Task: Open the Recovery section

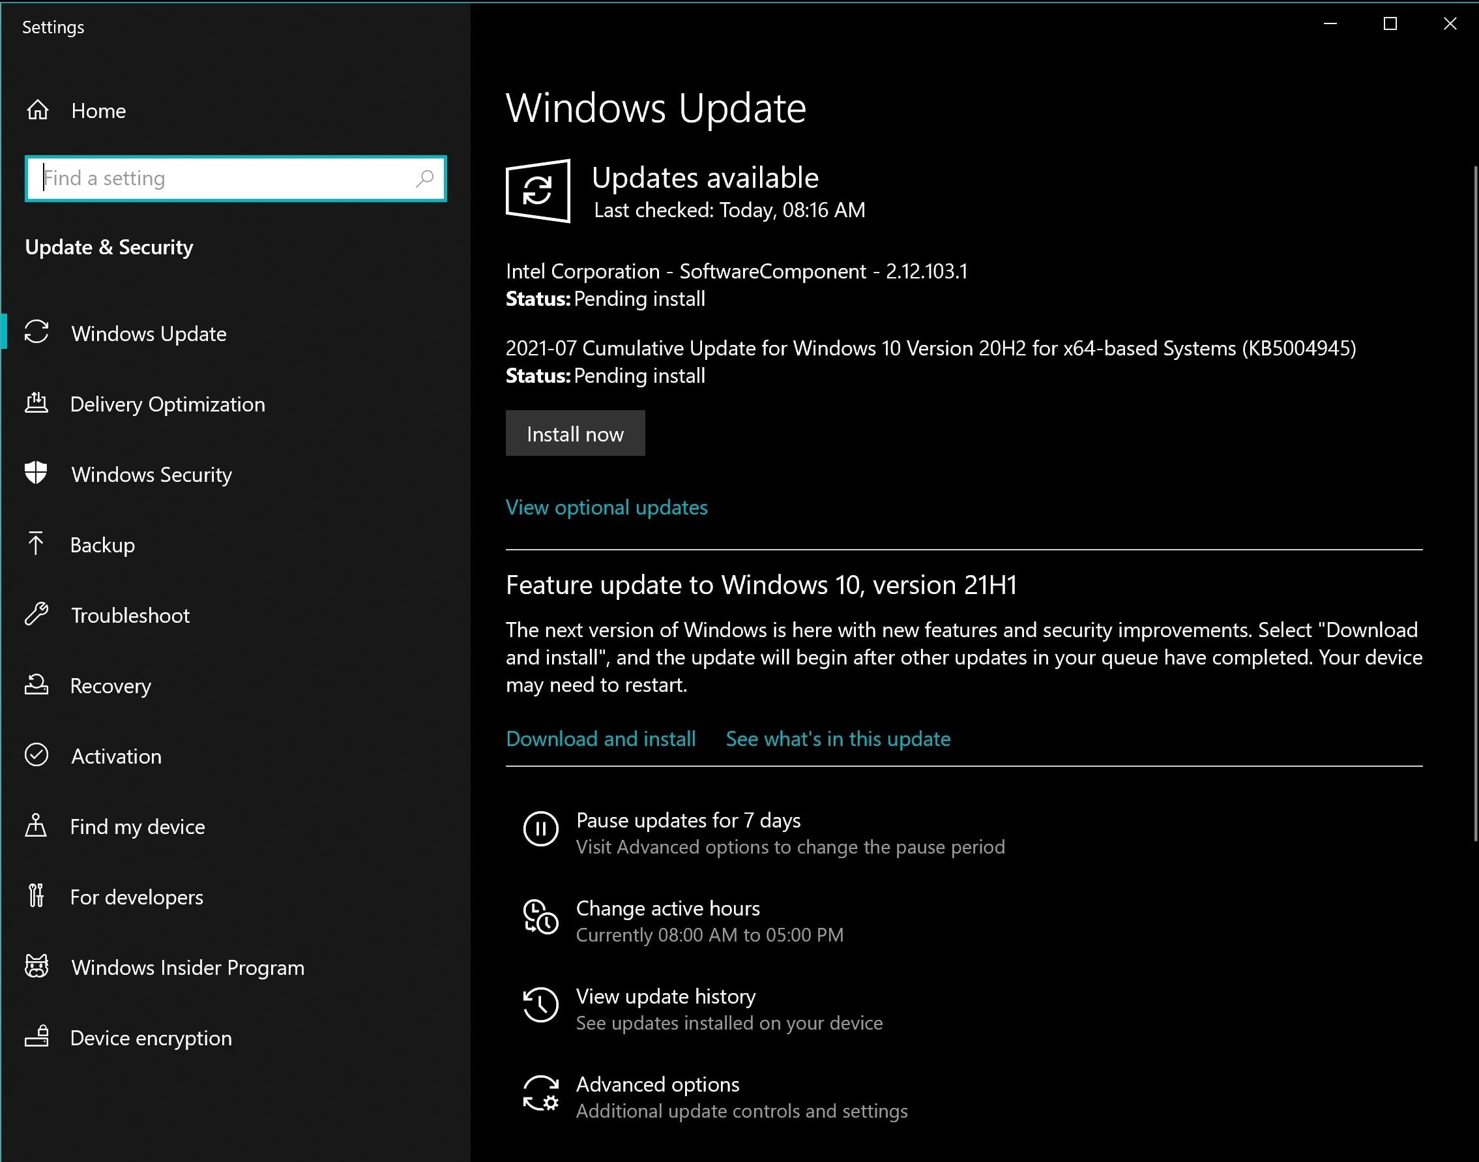Action: (110, 686)
